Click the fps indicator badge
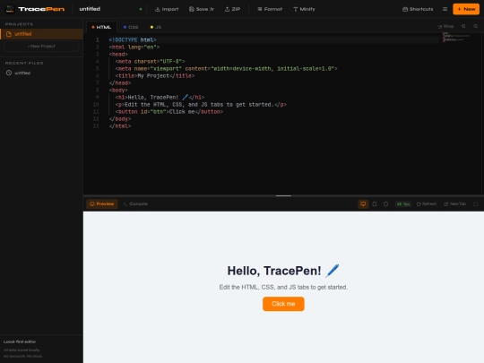Viewport: 484px width, 363px height. [403, 204]
